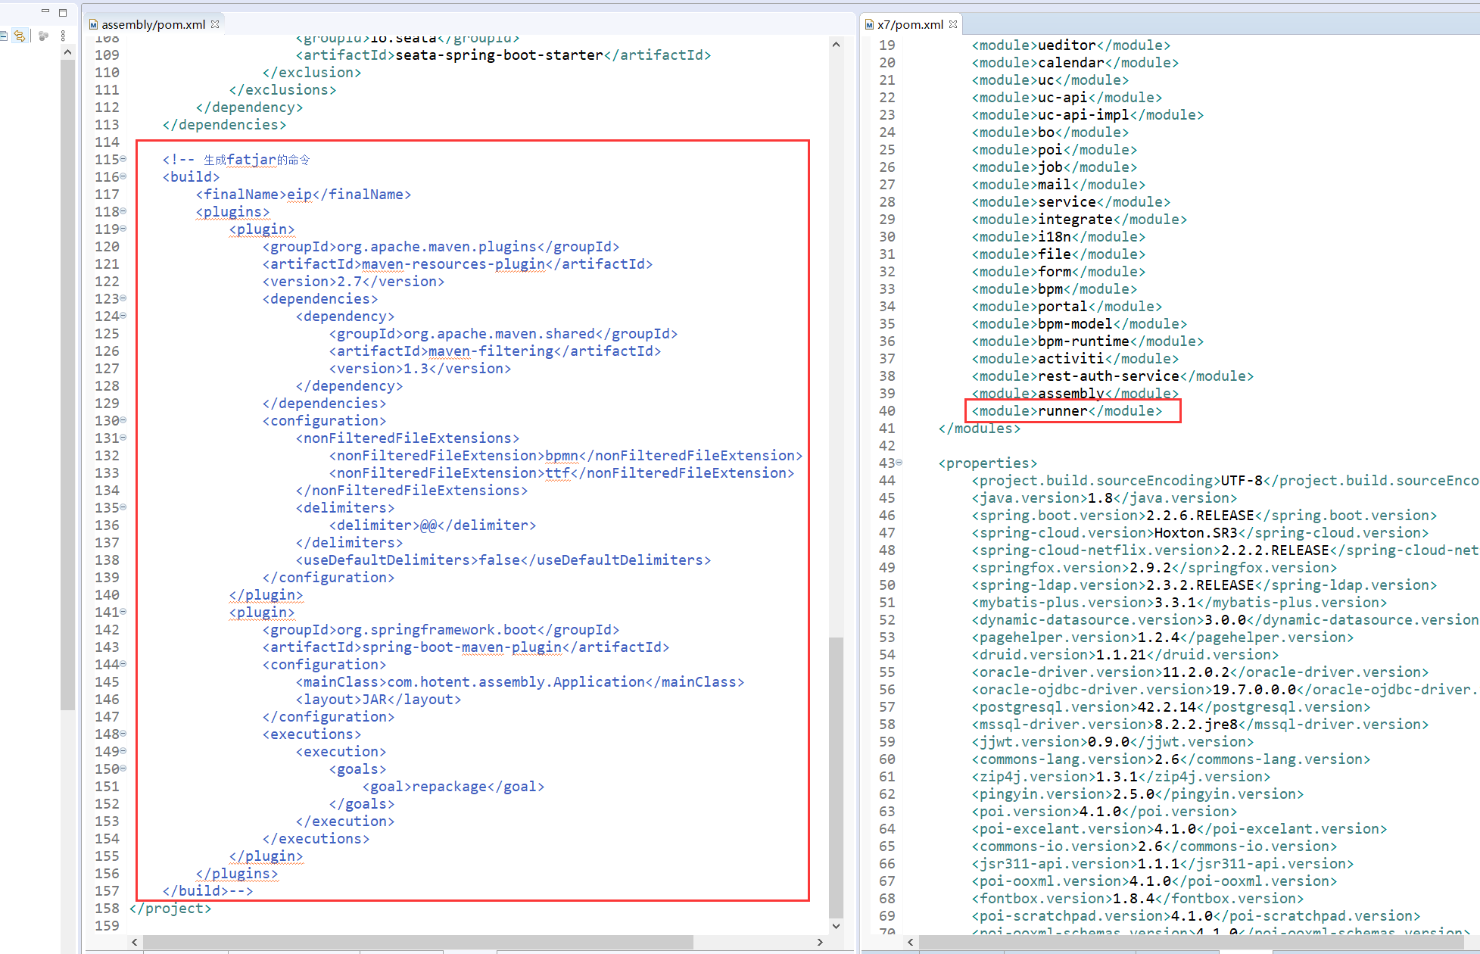Fold the nonFilteredFileExtensions block at line 131
Image resolution: width=1480 pixels, height=954 pixels.
(123, 438)
